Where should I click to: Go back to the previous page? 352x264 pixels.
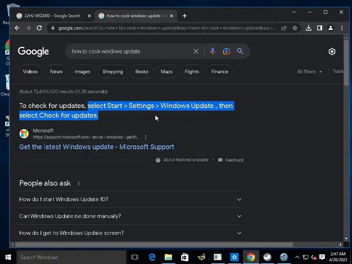pyautogui.click(x=17, y=28)
